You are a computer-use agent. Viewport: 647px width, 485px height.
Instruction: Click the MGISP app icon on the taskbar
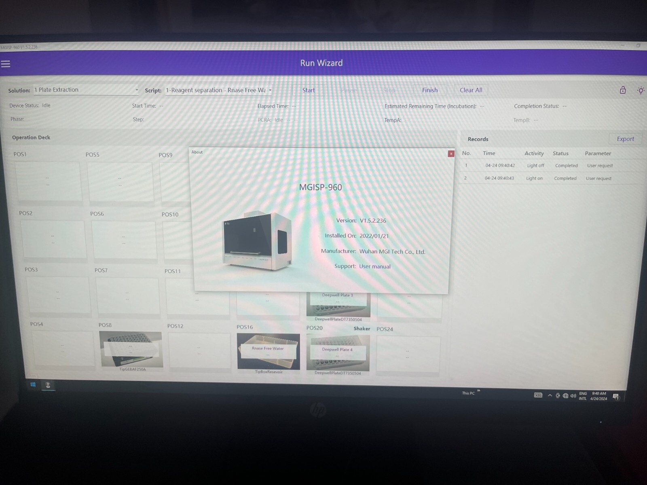click(x=48, y=385)
